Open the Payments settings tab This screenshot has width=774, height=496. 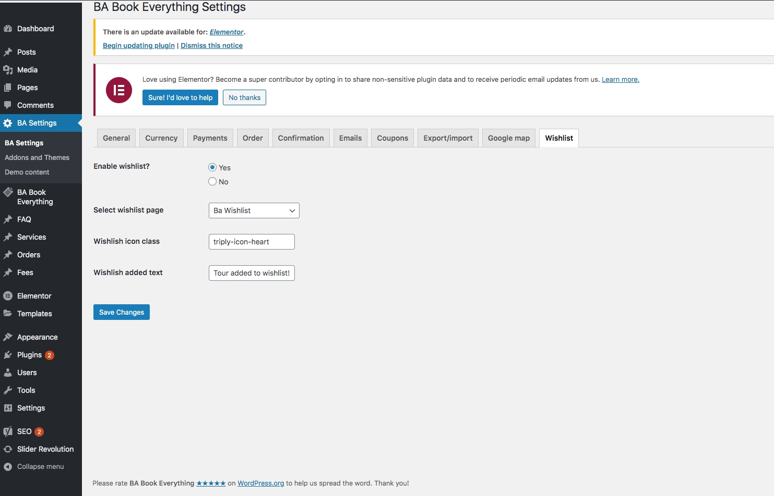coord(210,138)
